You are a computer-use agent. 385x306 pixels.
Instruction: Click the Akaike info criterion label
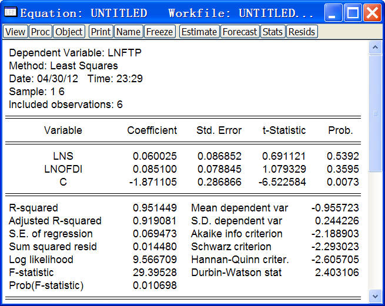click(237, 234)
